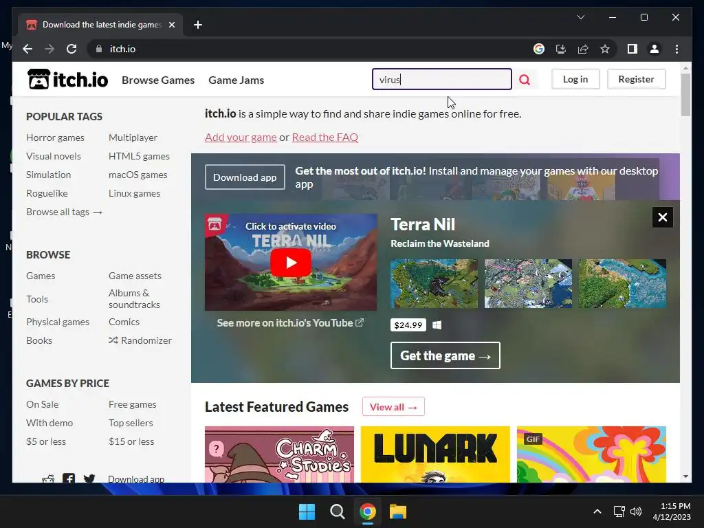The width and height of the screenshot is (704, 528).
Task: Show hidden system tray icons
Action: pos(597,511)
